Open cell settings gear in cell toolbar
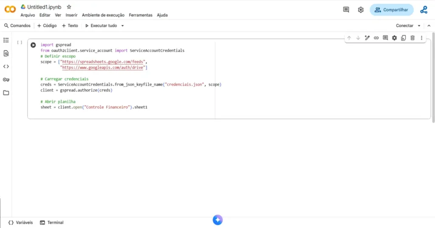Viewport: 435px width, 228px height. (394, 38)
